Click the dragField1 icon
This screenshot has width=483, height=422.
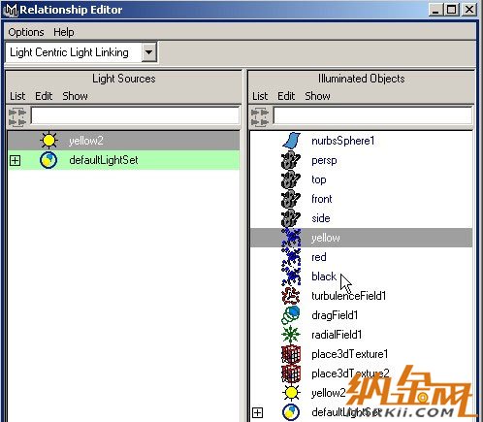coord(291,315)
